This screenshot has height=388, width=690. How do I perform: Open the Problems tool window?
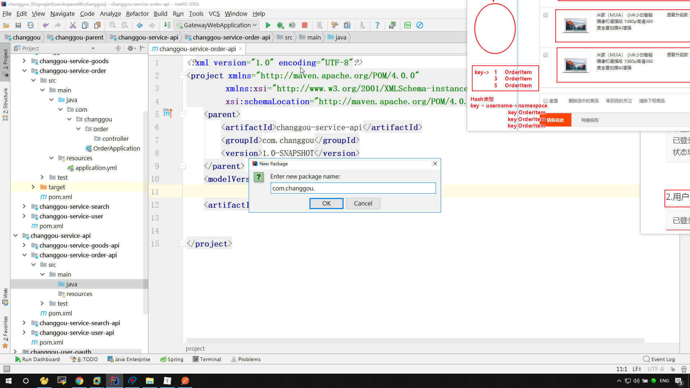[x=246, y=359]
